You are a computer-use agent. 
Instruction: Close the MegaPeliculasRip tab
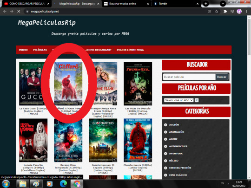[x=98, y=4]
